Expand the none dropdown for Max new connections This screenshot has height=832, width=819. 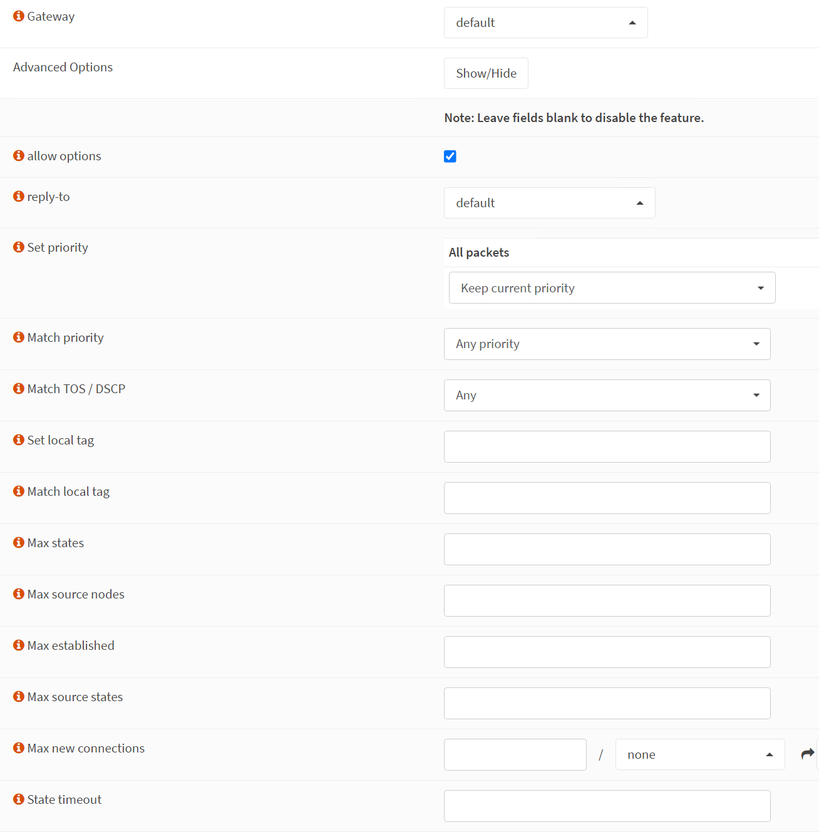(700, 754)
